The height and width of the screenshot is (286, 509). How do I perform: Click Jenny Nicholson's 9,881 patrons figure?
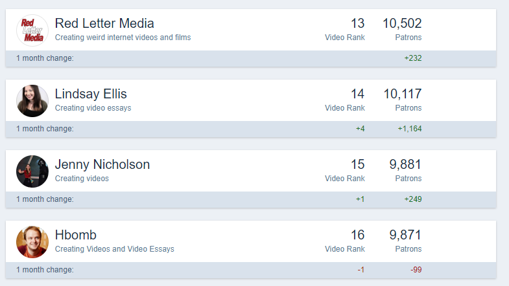coord(405,164)
